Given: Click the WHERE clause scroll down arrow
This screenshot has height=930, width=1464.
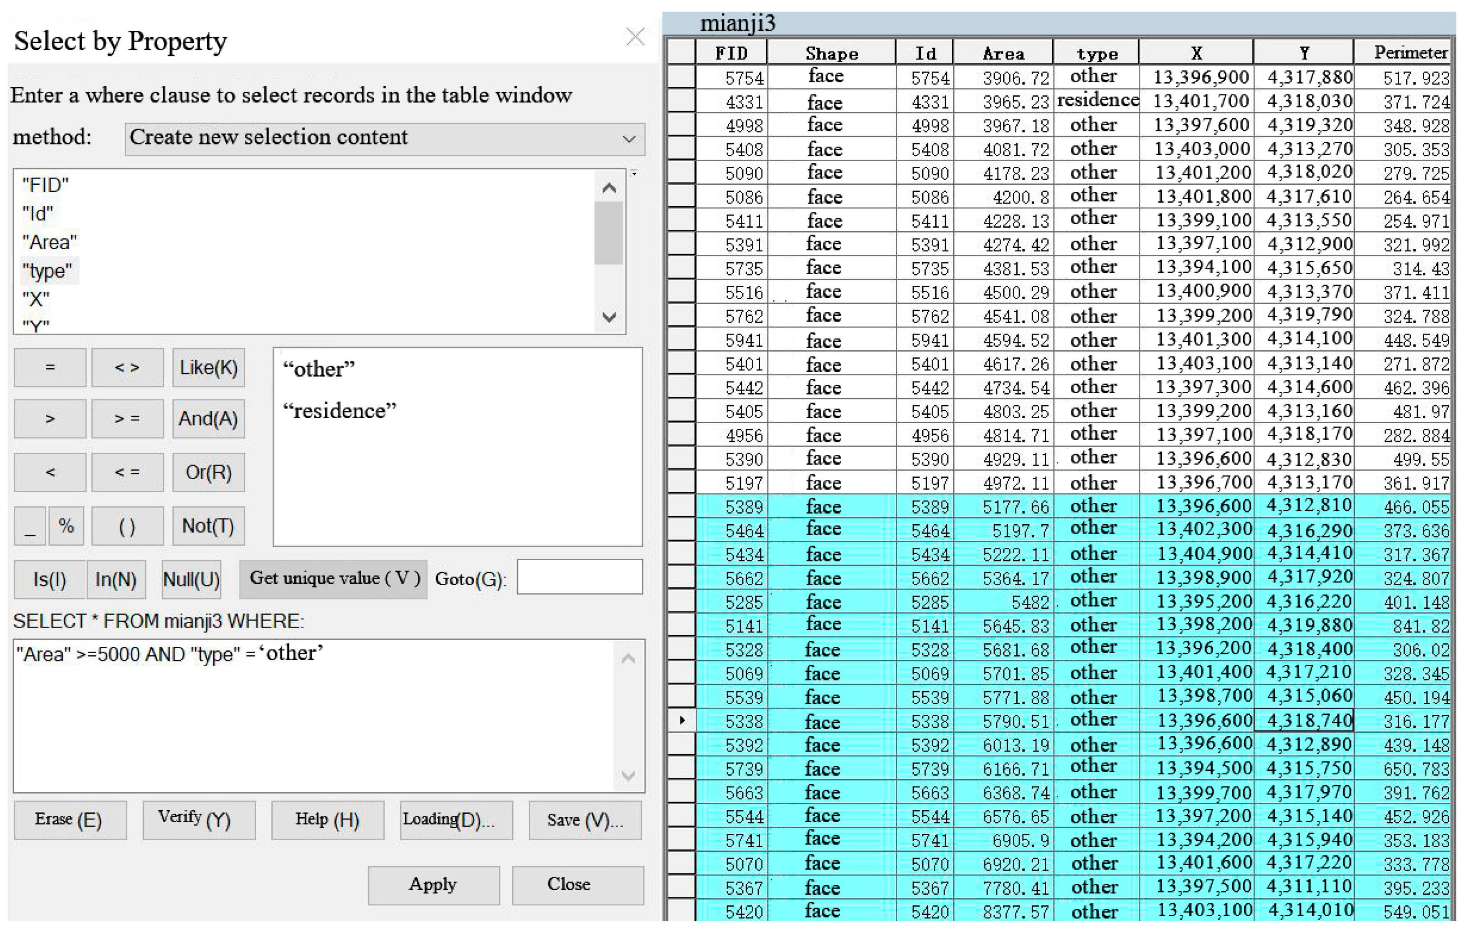Looking at the screenshot, I should pyautogui.click(x=629, y=775).
